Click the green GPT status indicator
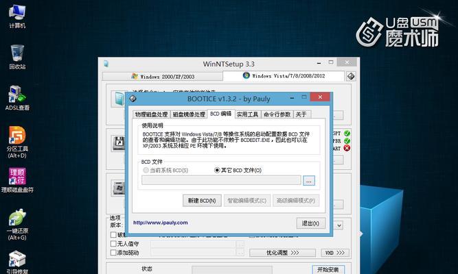The image size is (458, 274). pyautogui.click(x=347, y=134)
